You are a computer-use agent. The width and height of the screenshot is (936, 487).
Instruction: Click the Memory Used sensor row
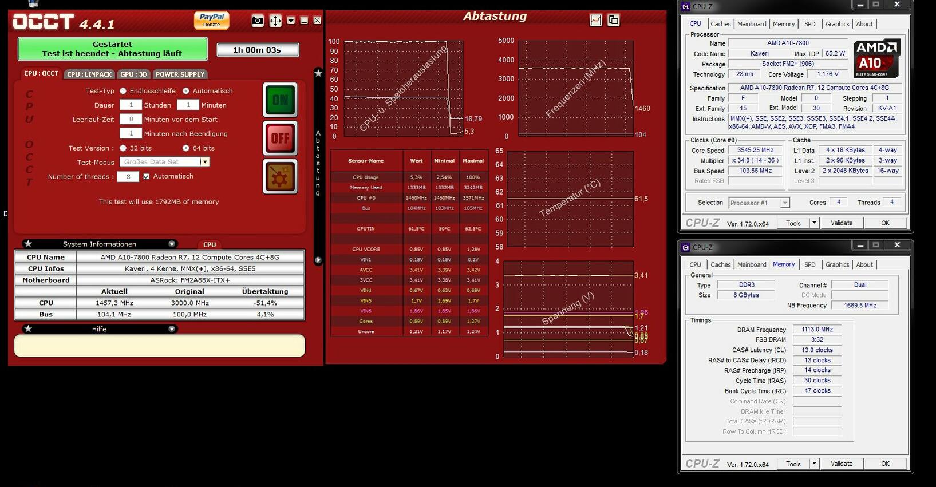click(409, 188)
